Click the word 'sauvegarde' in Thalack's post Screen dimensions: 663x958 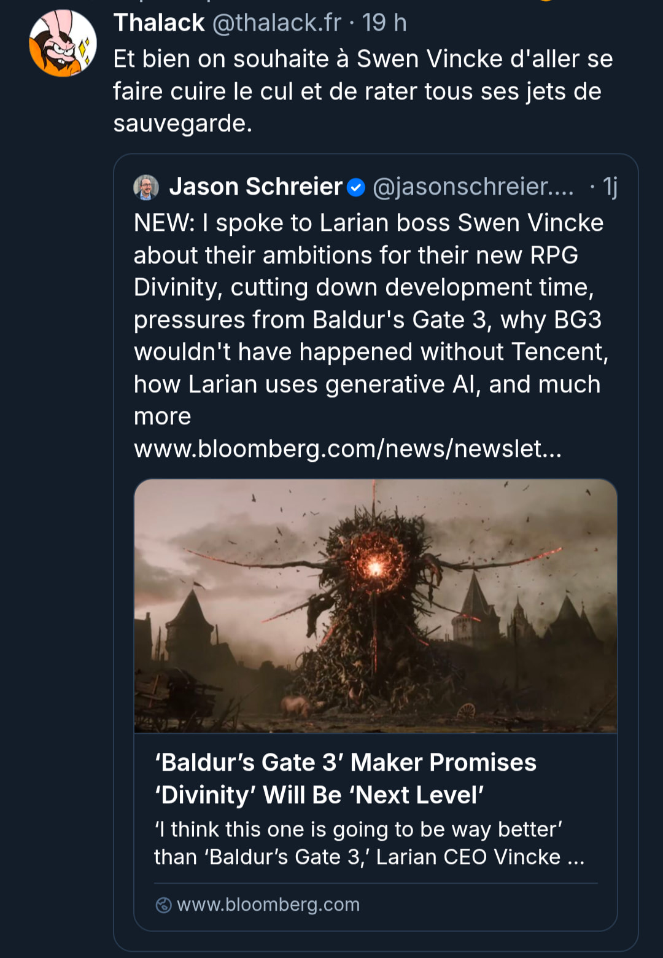pyautogui.click(x=182, y=123)
